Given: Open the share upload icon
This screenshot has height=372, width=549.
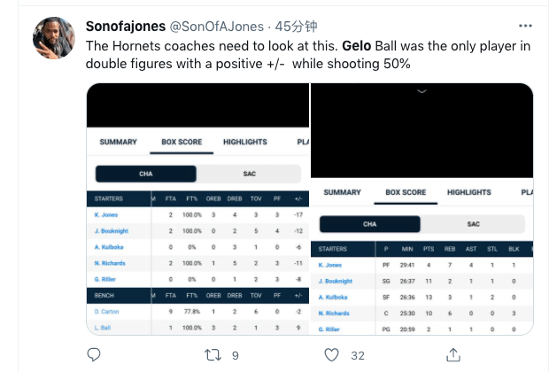Looking at the screenshot, I should pos(453,355).
